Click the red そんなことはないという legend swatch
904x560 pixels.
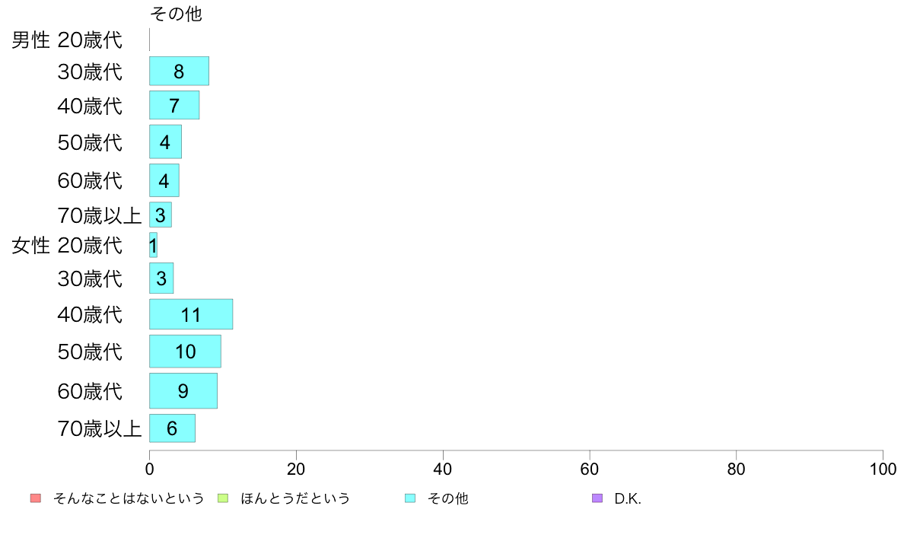36,498
